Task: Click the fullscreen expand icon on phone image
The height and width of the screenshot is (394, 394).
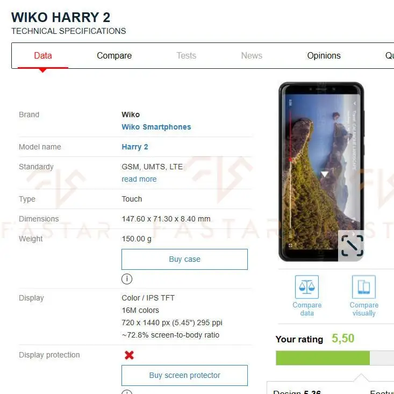Action: [x=352, y=246]
